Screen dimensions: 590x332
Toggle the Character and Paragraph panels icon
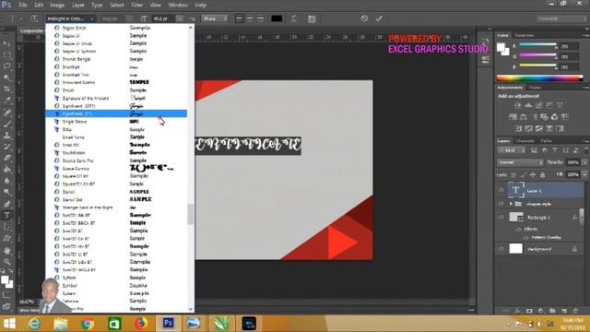(x=312, y=18)
